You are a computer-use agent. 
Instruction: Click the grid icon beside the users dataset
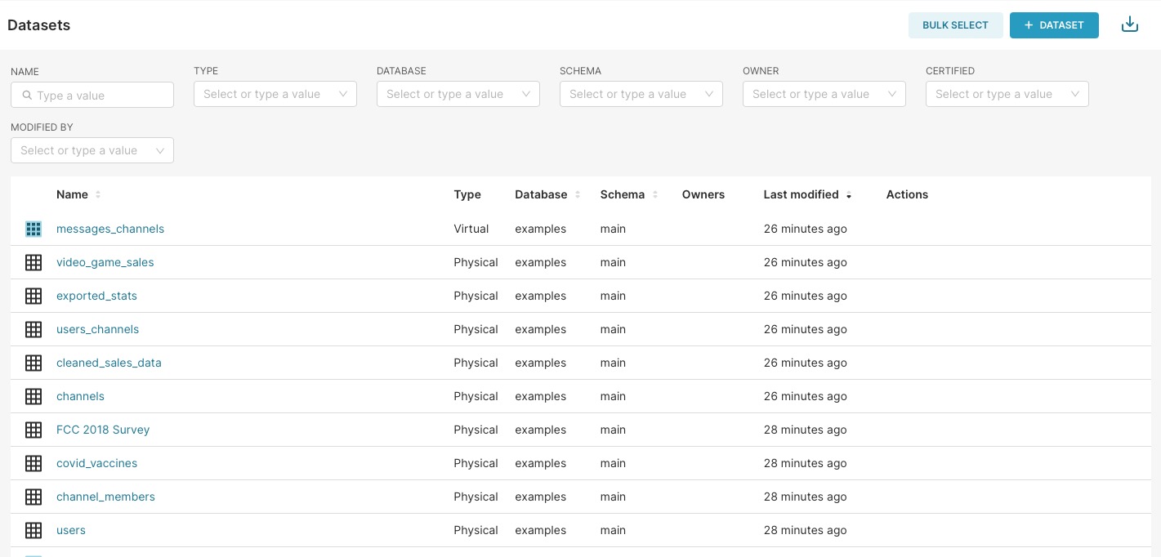(x=33, y=530)
